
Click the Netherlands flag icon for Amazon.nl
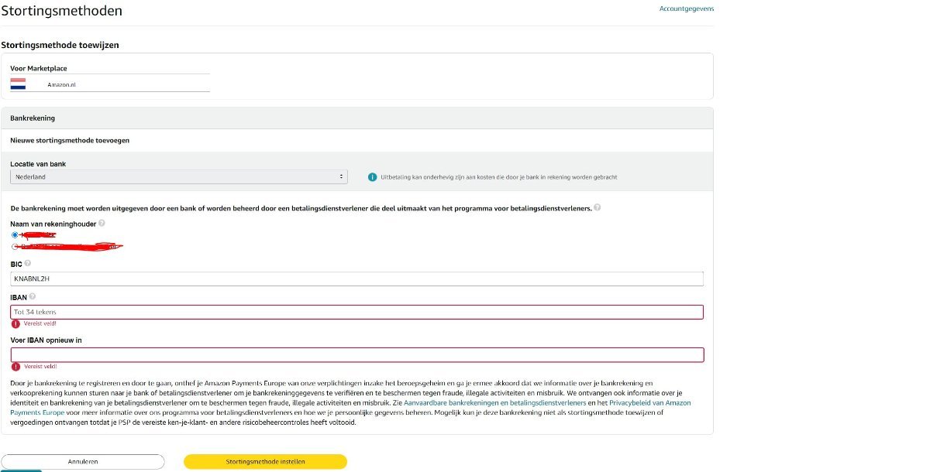tap(18, 84)
